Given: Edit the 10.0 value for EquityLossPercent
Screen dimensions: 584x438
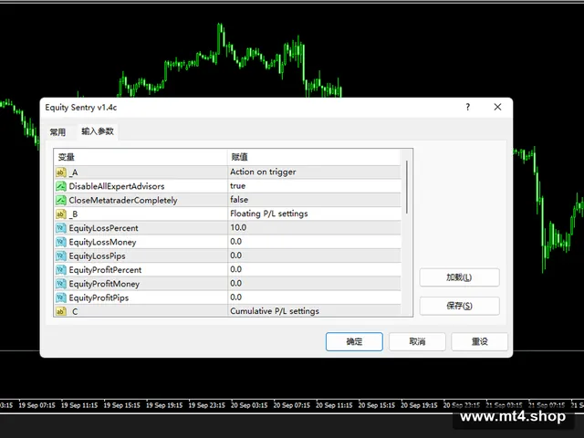Looking at the screenshot, I should tap(314, 227).
